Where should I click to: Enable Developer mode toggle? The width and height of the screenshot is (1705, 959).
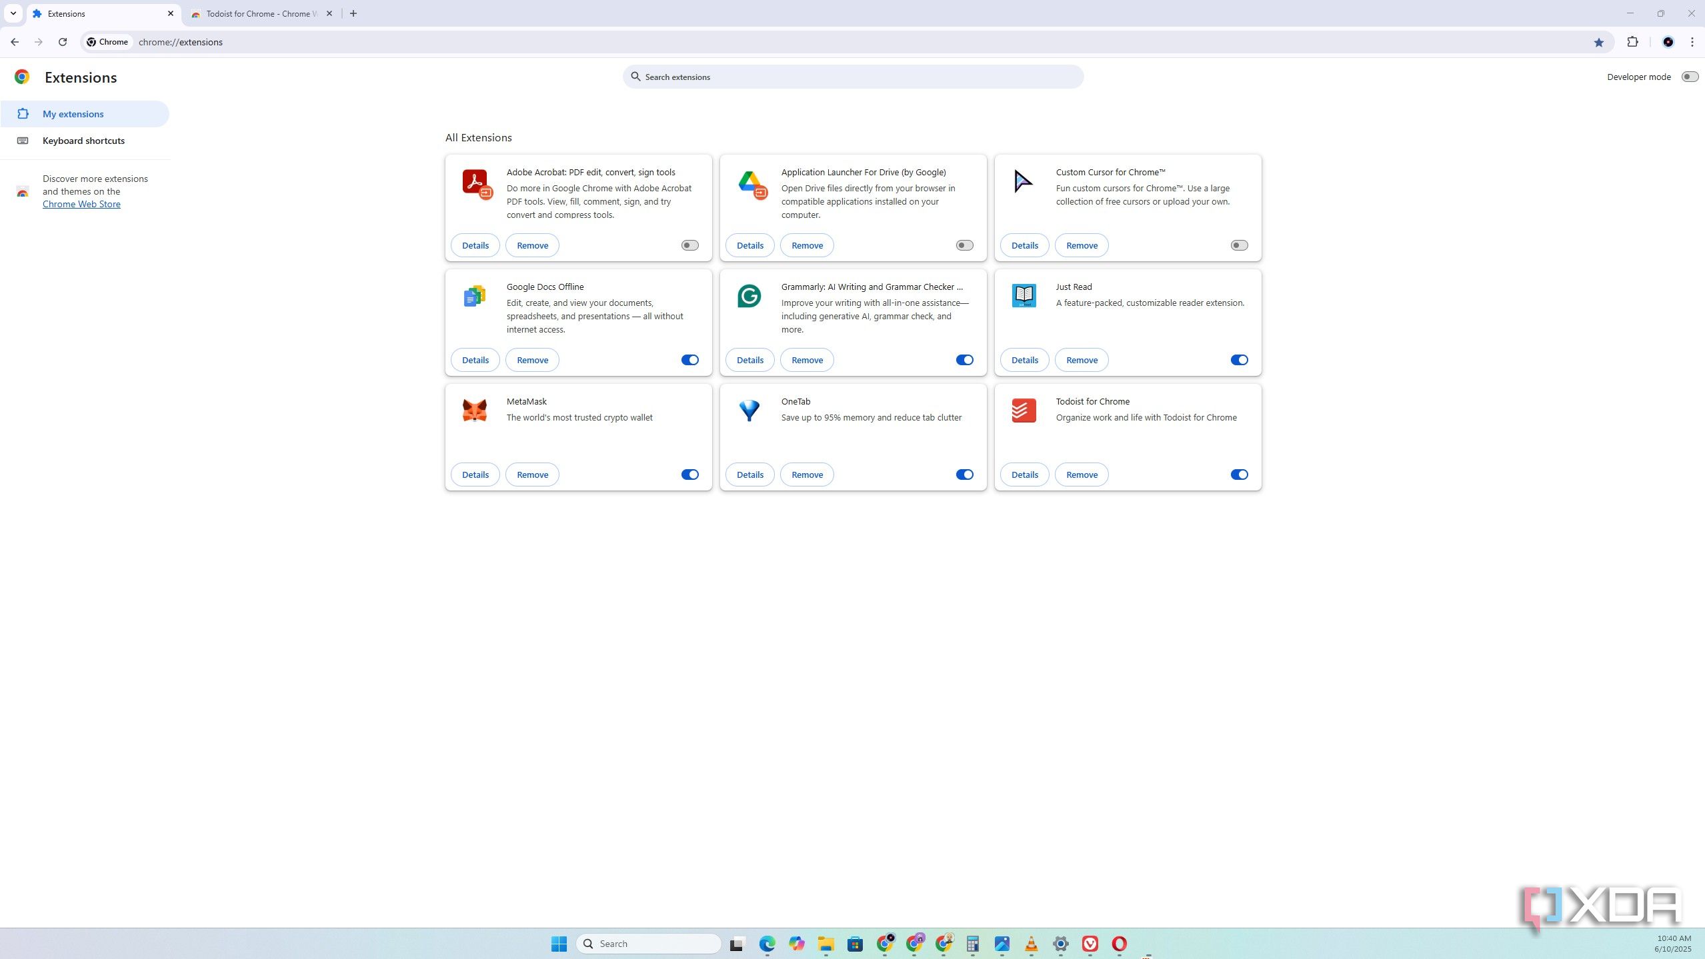pos(1689,77)
